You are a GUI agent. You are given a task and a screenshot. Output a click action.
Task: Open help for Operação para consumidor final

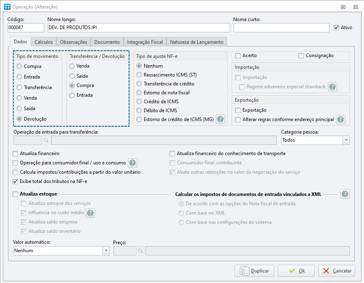coord(132,163)
